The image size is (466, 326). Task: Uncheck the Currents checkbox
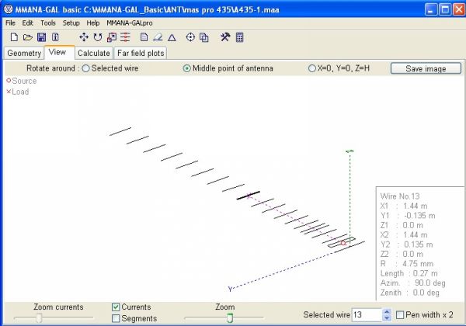click(x=116, y=307)
